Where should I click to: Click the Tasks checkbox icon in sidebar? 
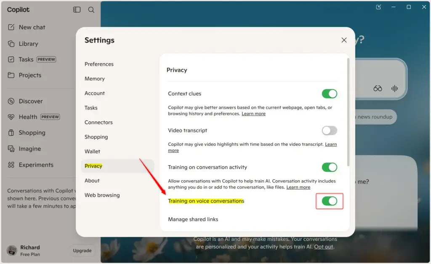[x=11, y=59]
